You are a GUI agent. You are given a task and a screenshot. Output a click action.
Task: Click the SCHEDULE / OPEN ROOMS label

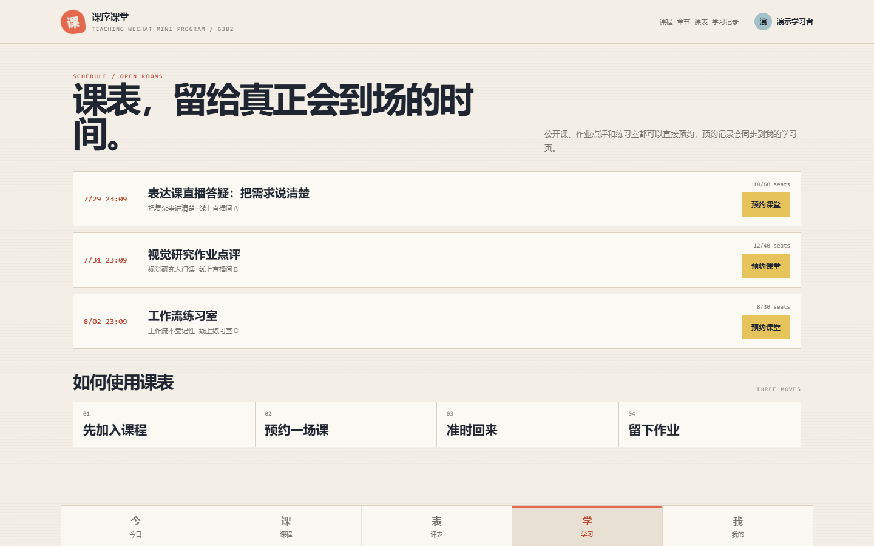coord(118,76)
